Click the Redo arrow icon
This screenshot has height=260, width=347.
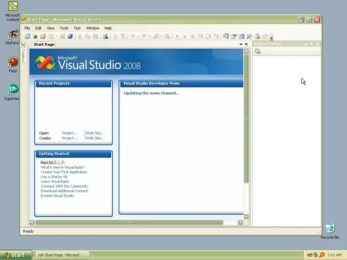pyautogui.click(x=144, y=36)
